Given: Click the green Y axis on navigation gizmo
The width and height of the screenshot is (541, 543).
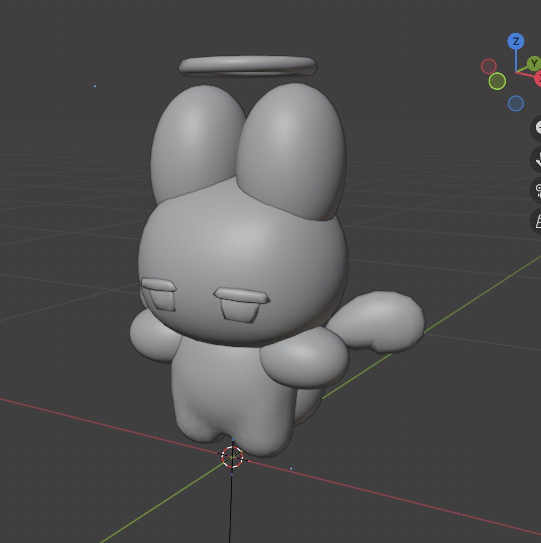Looking at the screenshot, I should (534, 64).
